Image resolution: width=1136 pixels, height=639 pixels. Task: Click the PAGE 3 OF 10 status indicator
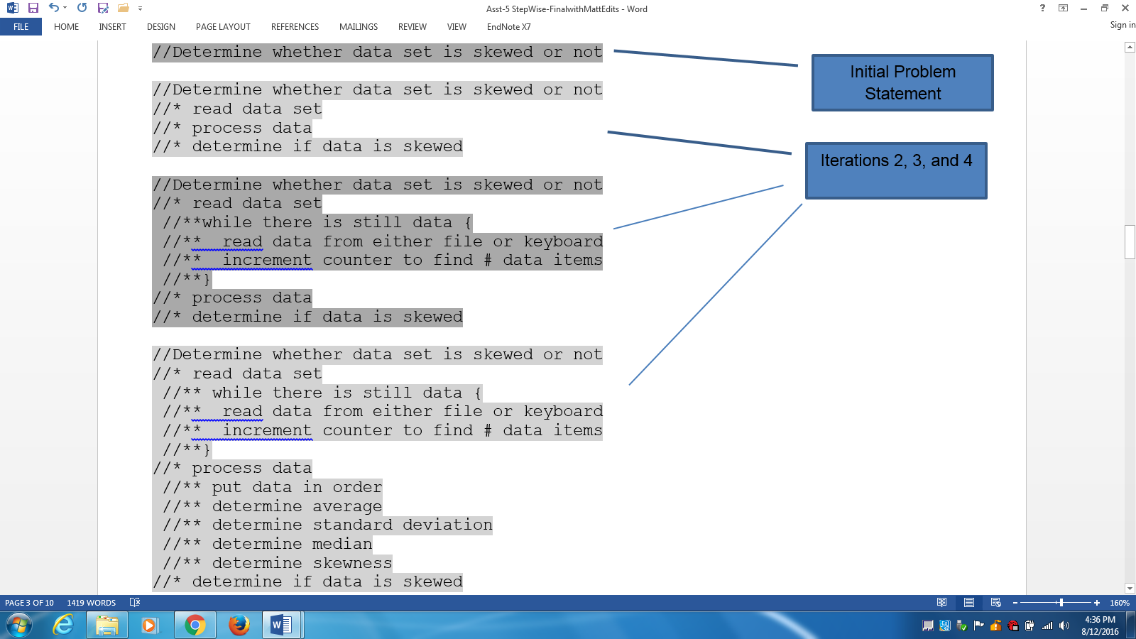[x=29, y=603]
